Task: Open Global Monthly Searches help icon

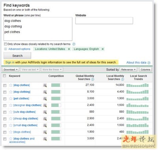Action: coord(93,79)
